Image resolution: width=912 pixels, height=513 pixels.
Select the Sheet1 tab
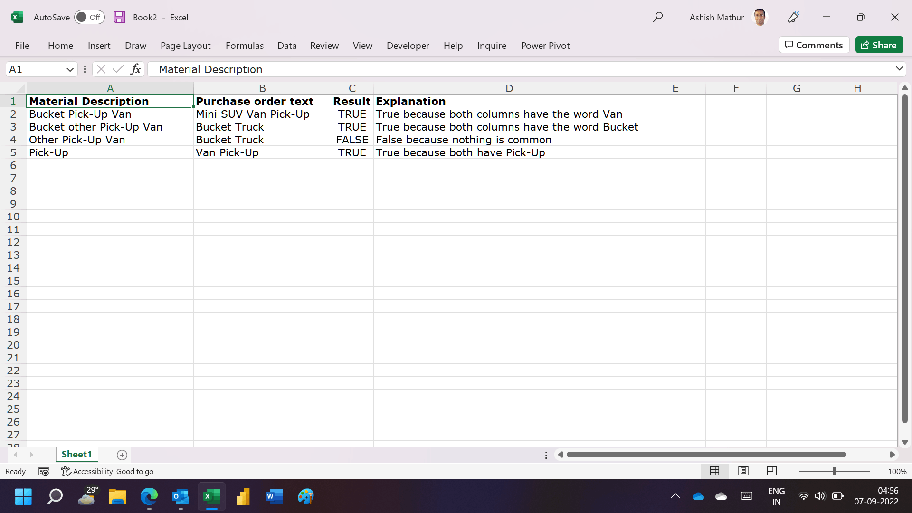(77, 455)
